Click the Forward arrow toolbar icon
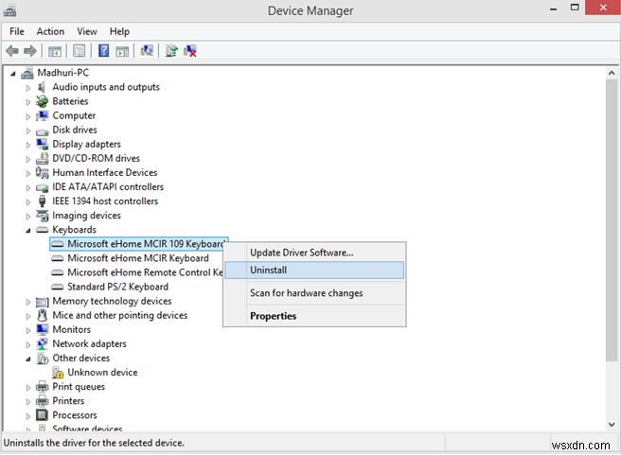Screen dimensions: 621x455 click(x=30, y=51)
